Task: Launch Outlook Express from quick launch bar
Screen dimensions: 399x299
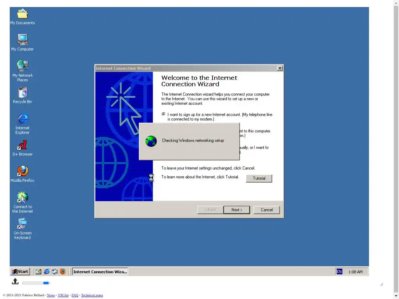Action: pyautogui.click(x=55, y=271)
